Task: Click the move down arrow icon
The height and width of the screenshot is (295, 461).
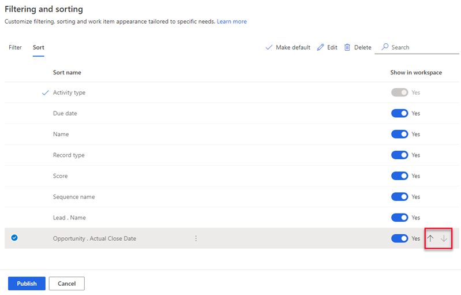Action: tap(444, 238)
